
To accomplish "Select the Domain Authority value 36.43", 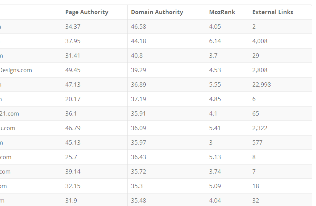I will click(139, 157).
